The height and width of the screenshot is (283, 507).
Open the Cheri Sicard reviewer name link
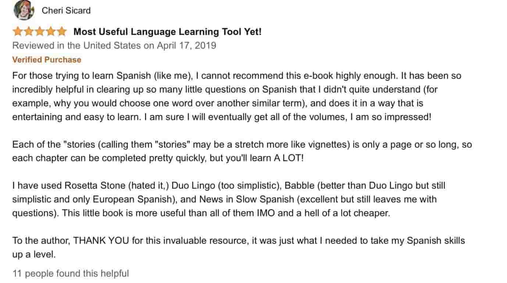(x=66, y=11)
